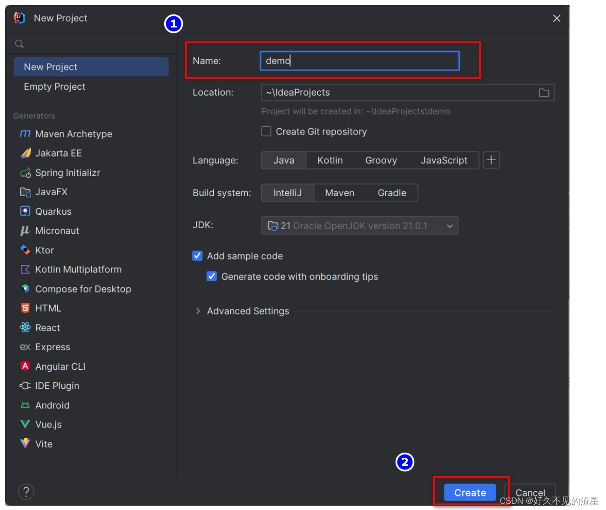
Task: Select the HTML generator label
Action: point(48,308)
